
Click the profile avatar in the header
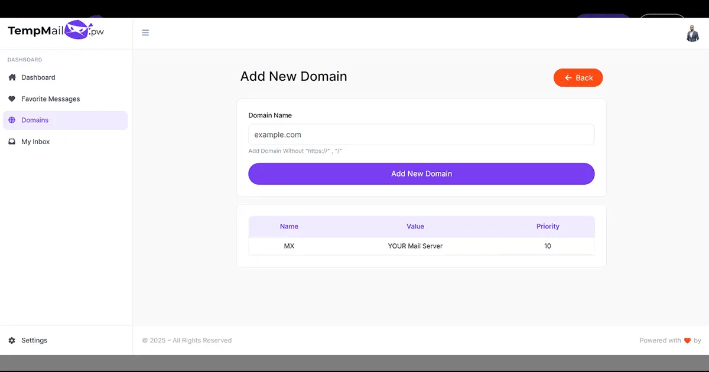coord(692,34)
